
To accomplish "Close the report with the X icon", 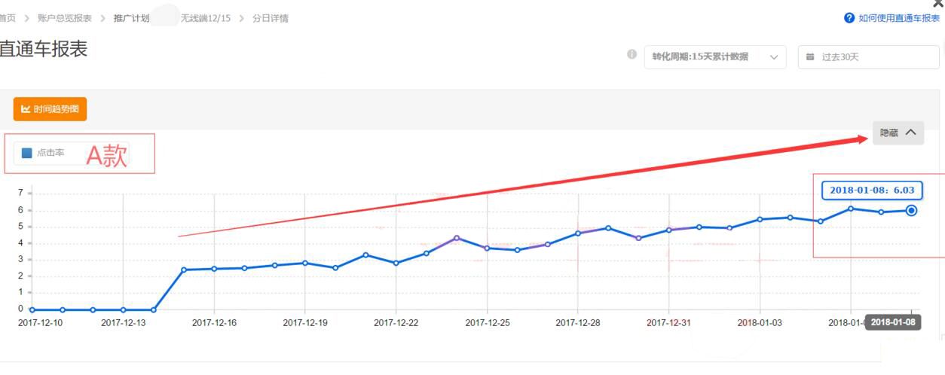I will tap(938, 4).
